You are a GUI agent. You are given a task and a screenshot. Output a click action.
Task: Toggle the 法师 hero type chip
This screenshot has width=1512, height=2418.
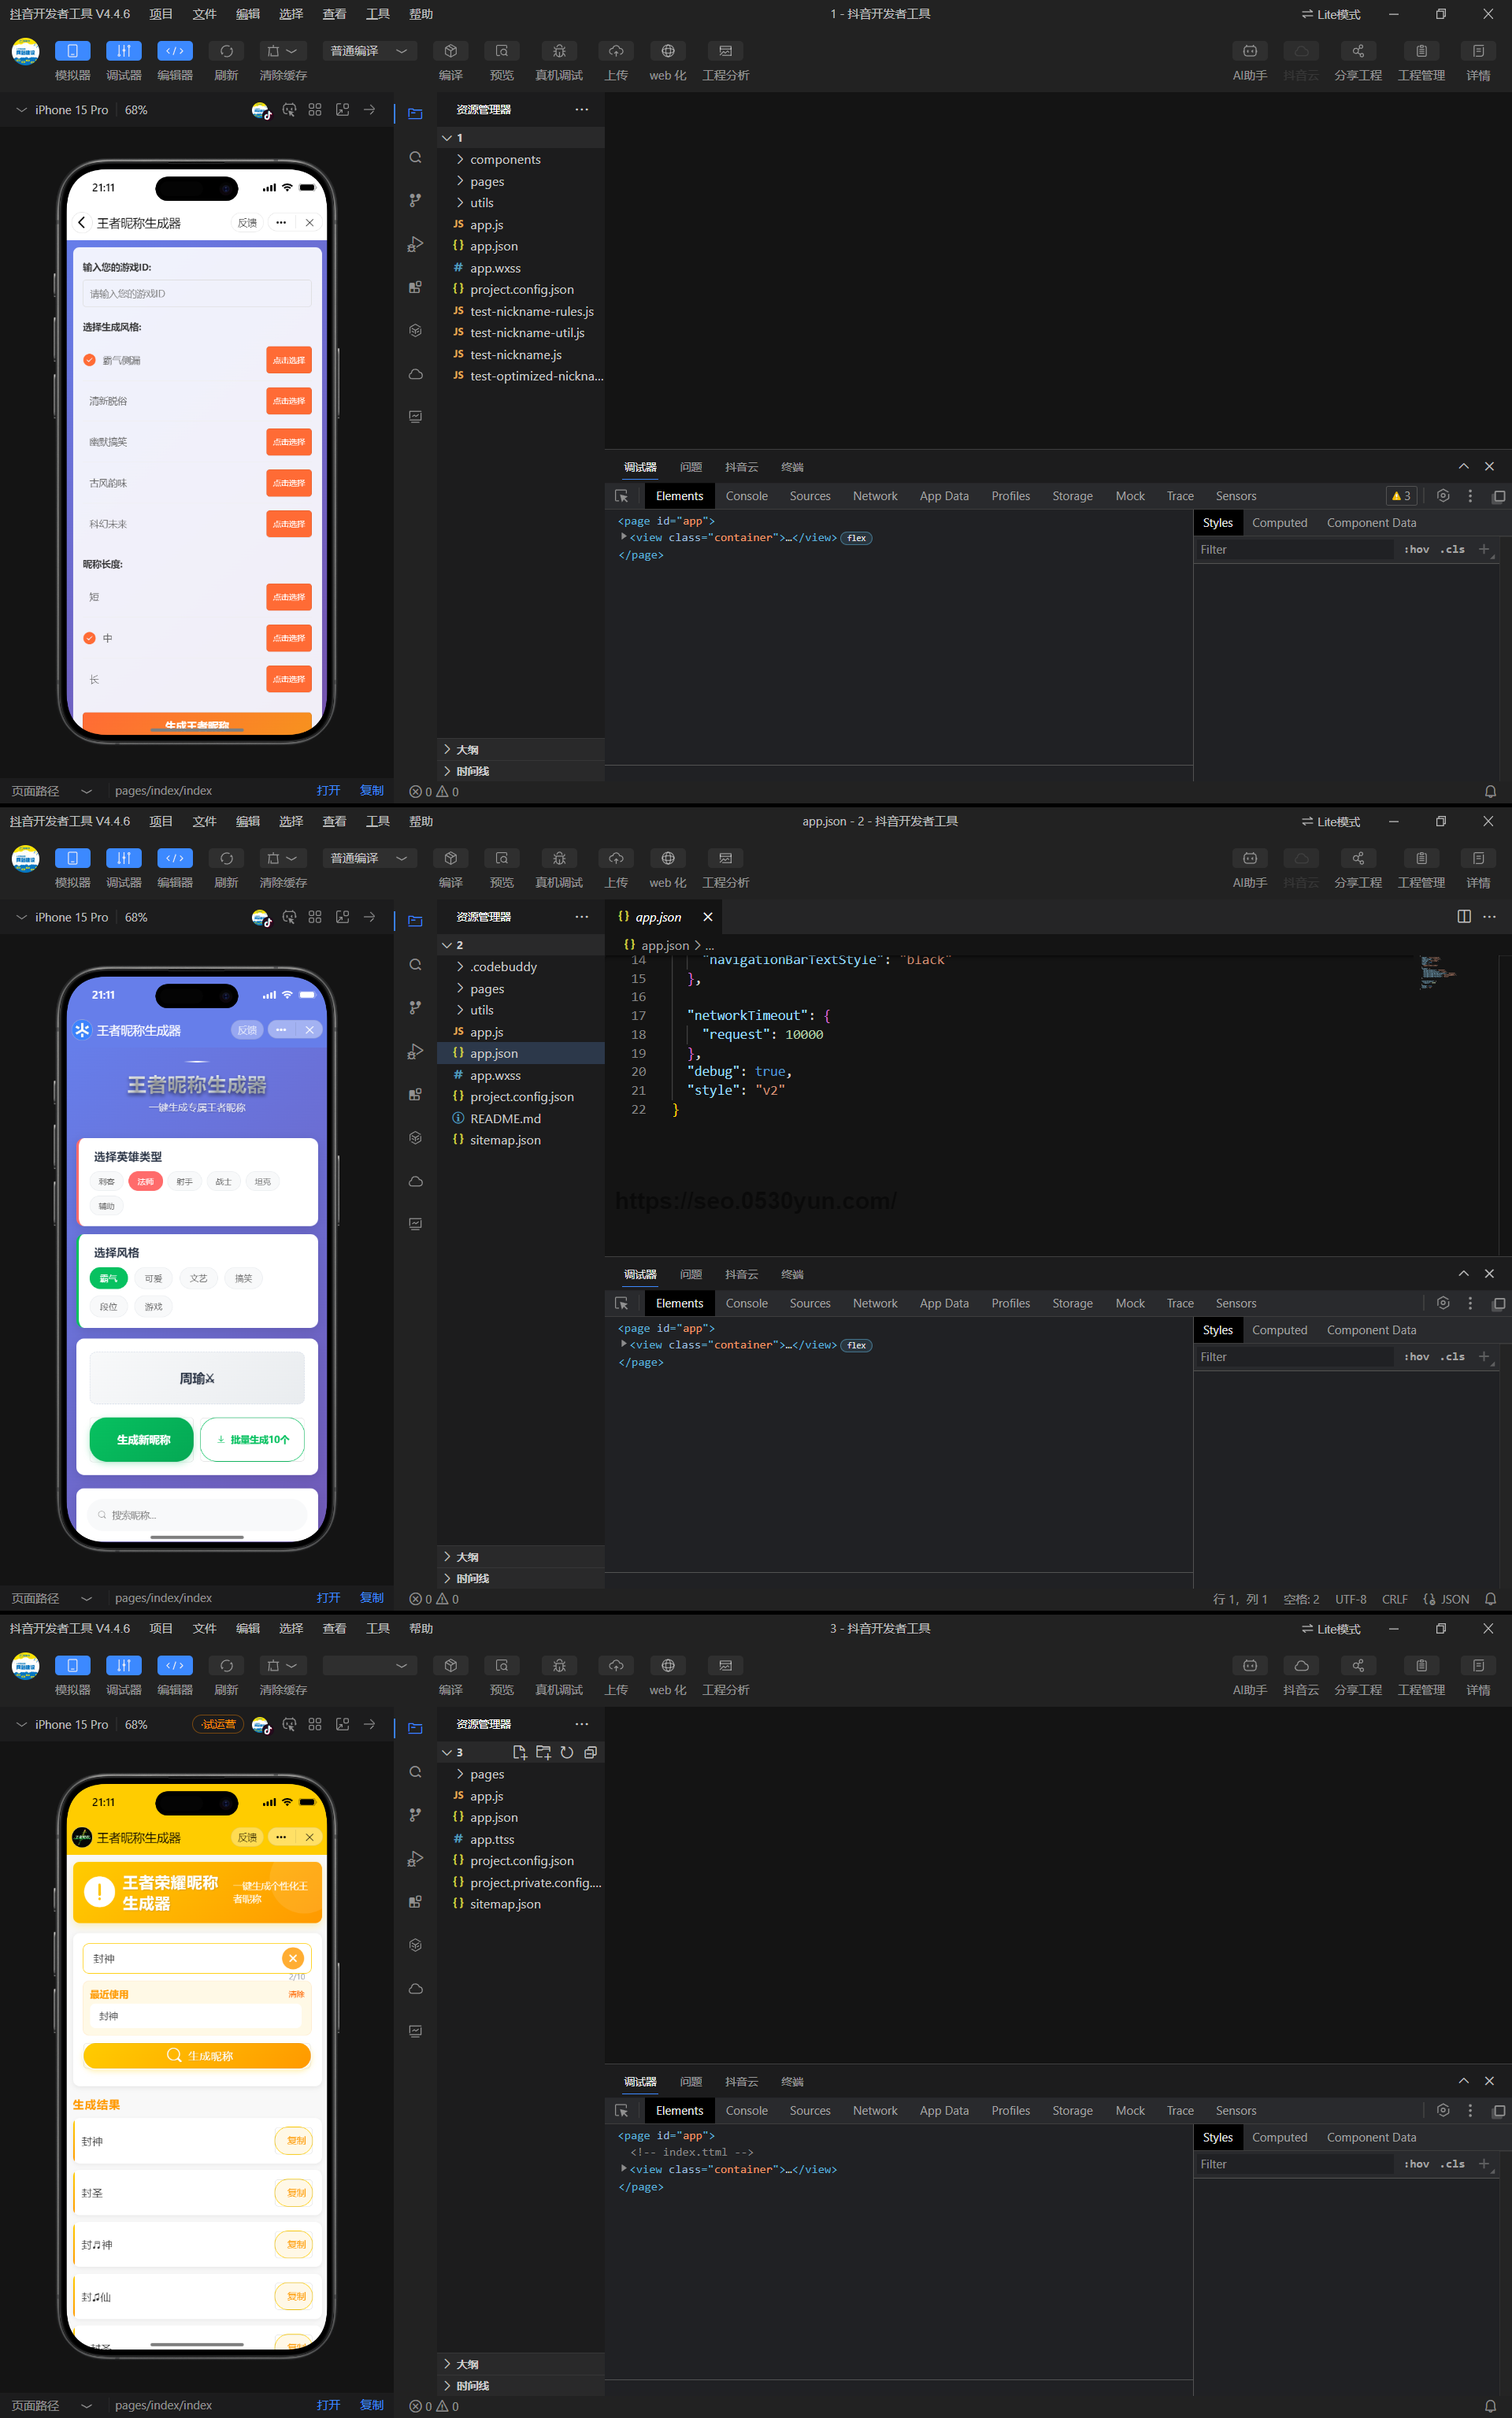145,1181
